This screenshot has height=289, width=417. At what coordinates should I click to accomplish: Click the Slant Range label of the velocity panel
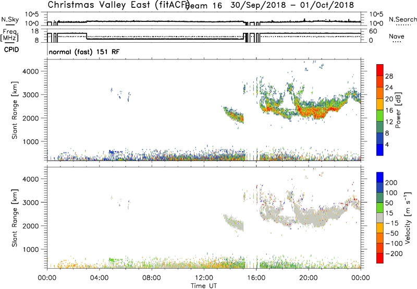tap(15, 218)
